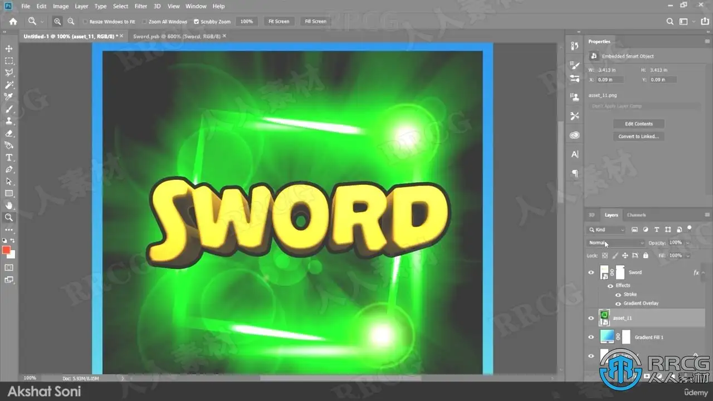Select the Rectangular Marquee tool
The image size is (713, 401).
point(9,61)
